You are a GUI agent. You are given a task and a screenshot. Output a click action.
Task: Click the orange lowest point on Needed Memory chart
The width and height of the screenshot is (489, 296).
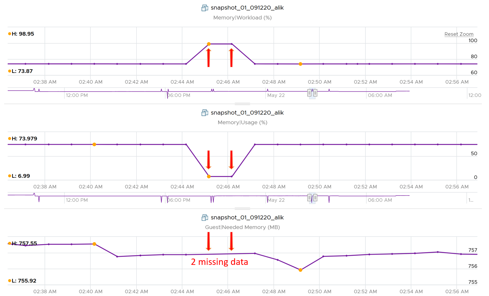click(x=300, y=270)
